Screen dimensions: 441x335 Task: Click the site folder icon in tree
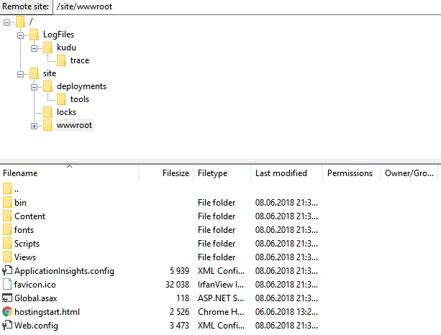coord(34,73)
